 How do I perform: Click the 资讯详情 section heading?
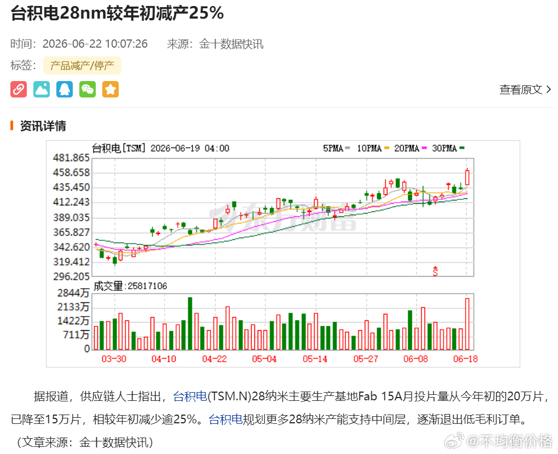[43, 126]
